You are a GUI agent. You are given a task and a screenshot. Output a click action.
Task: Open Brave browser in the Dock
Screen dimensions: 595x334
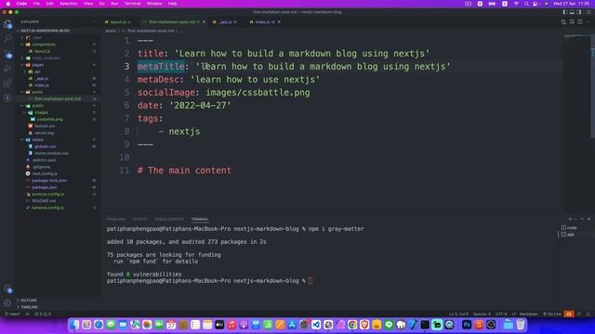[364, 325]
